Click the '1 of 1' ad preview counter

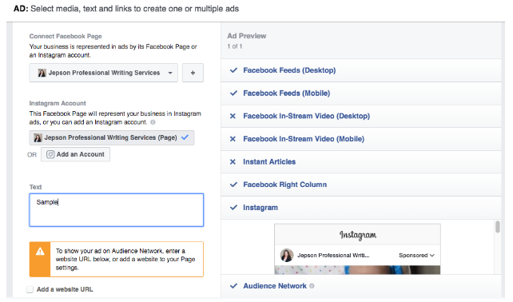pos(235,46)
